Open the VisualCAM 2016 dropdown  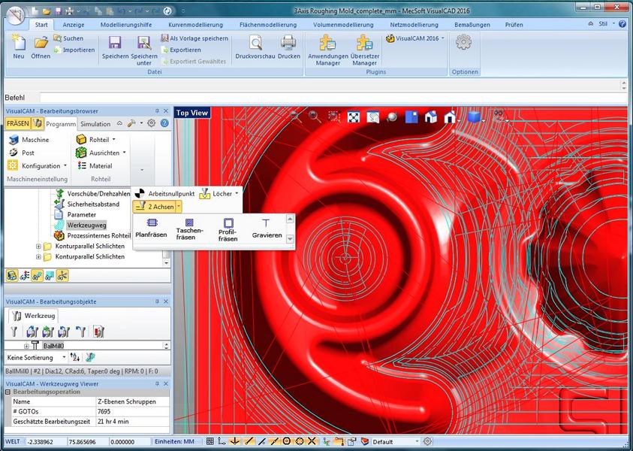pos(415,38)
